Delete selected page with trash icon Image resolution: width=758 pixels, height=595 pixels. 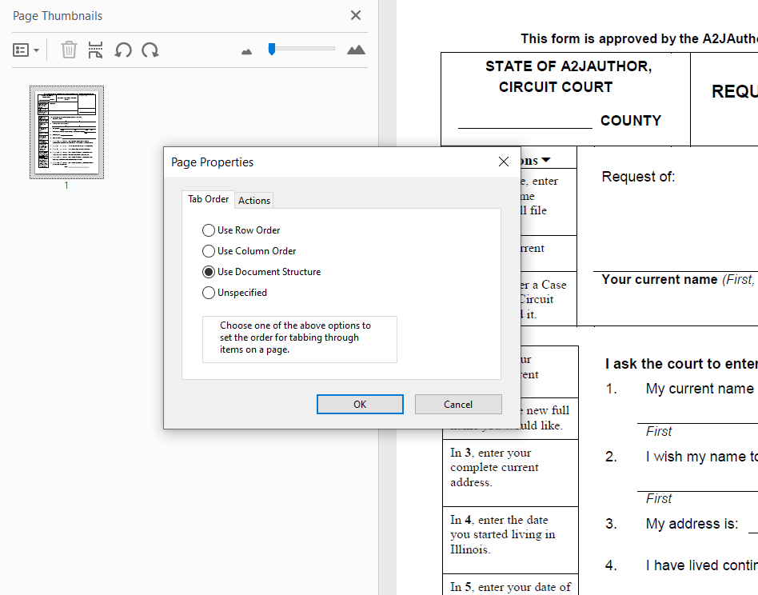(69, 50)
